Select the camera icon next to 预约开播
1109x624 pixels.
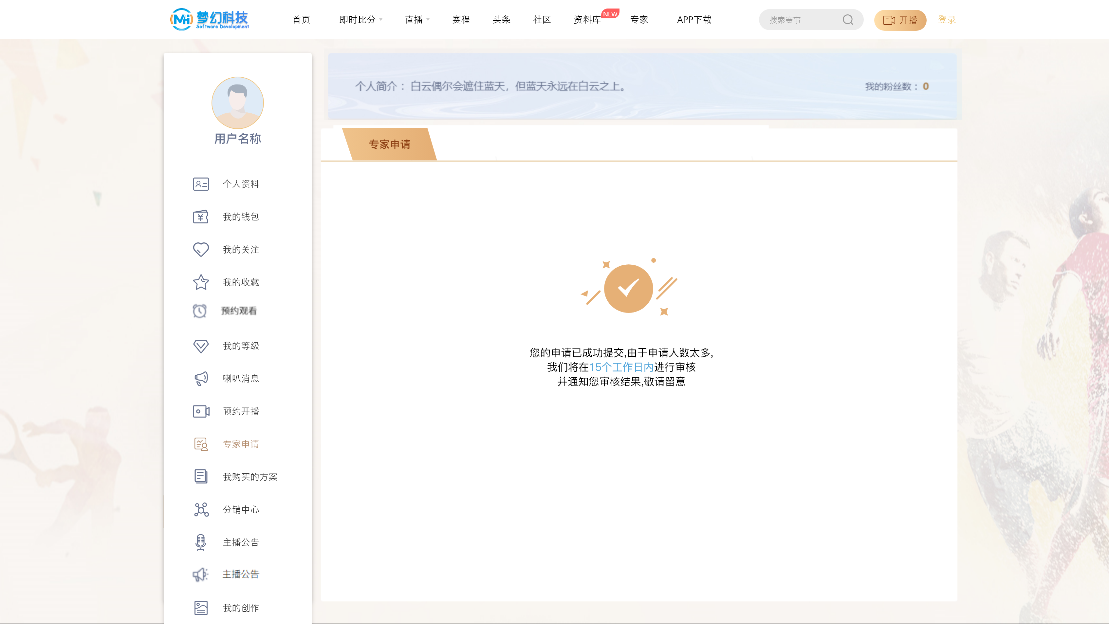click(x=201, y=411)
